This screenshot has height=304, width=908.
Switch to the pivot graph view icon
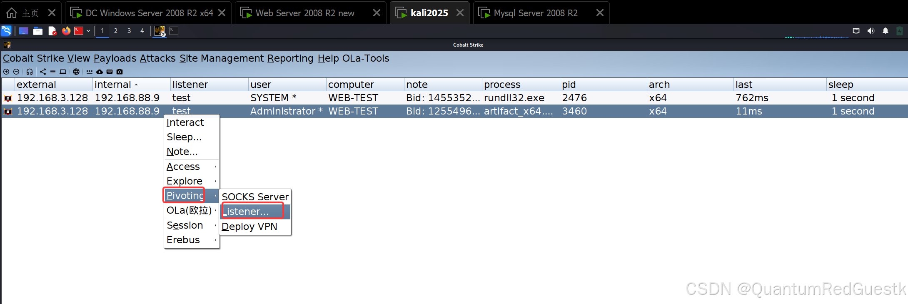tap(43, 72)
